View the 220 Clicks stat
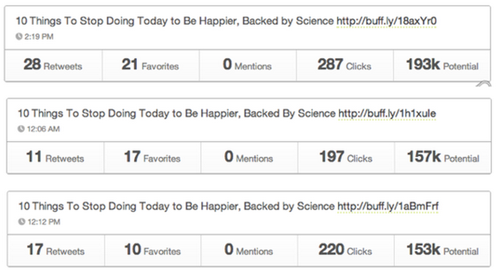498x277 pixels. click(346, 250)
